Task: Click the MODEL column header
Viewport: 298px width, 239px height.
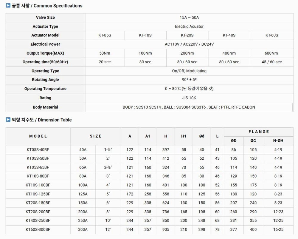Action: tap(38, 136)
